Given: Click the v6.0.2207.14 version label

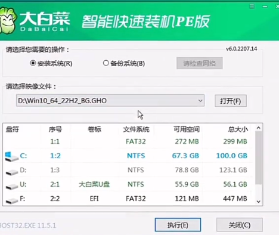Looking at the screenshot, I should tap(241, 49).
